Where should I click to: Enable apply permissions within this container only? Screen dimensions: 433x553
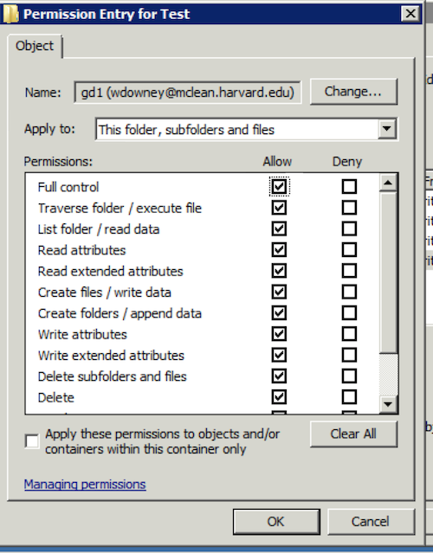click(x=32, y=441)
